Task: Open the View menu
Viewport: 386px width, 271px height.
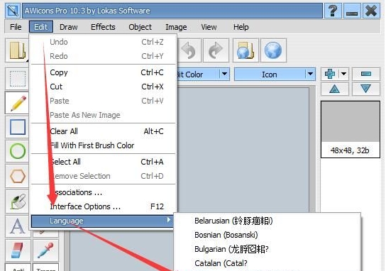Action: [209, 27]
